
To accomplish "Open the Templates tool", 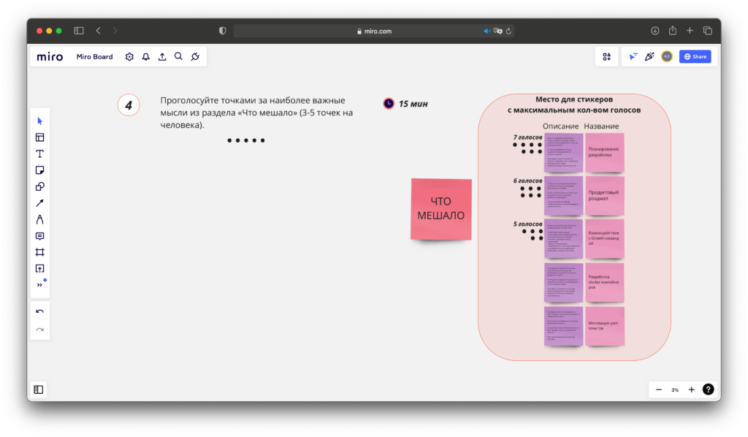I will [x=40, y=137].
